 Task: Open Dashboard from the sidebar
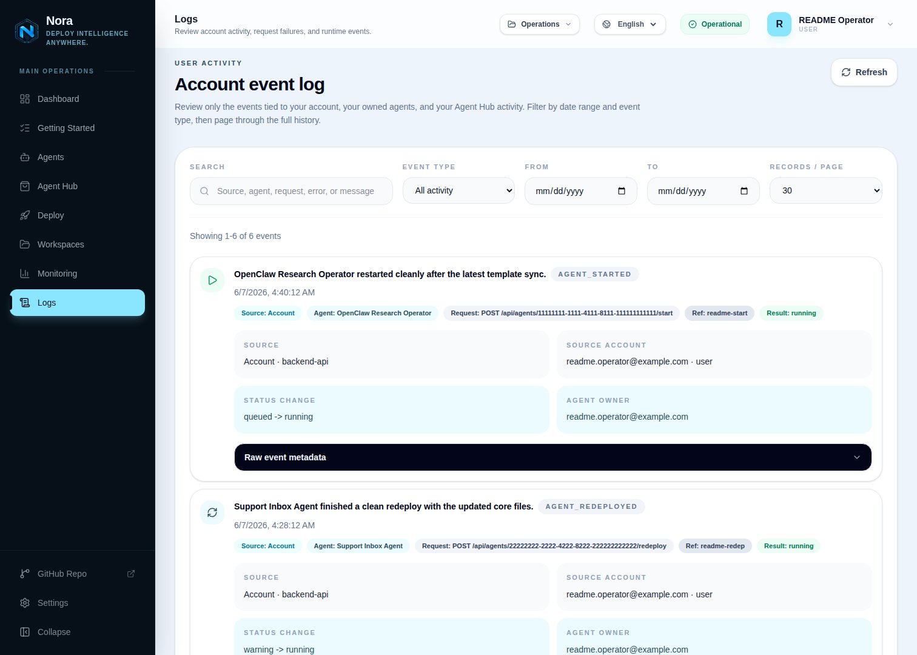point(78,99)
